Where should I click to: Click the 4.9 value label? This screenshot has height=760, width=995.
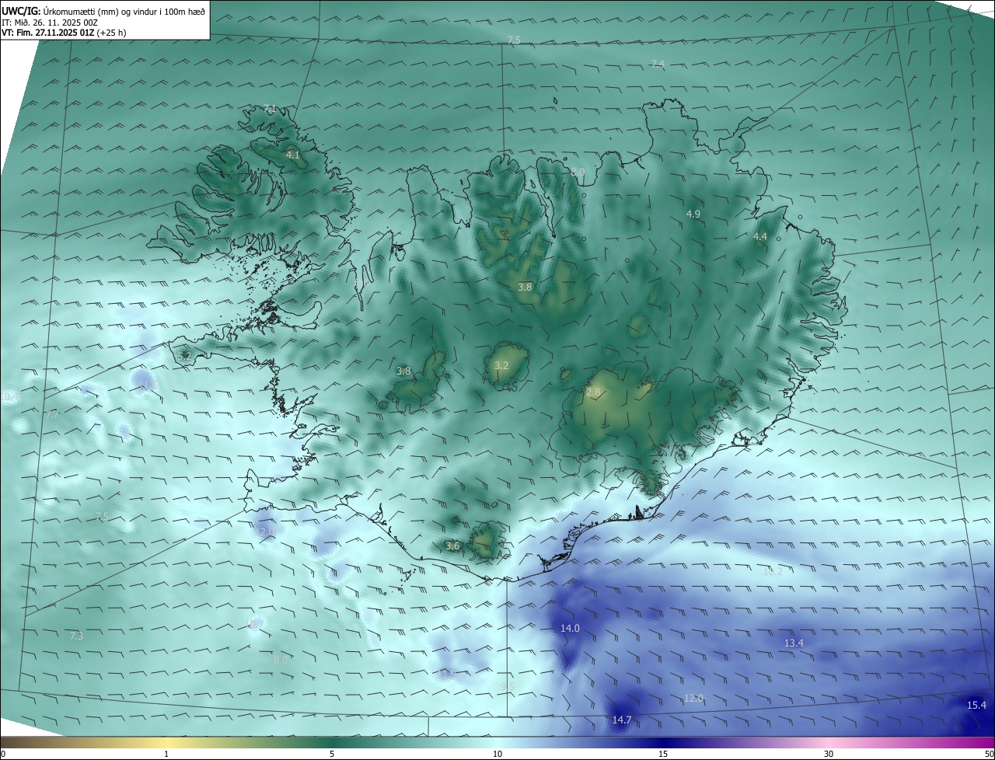693,214
